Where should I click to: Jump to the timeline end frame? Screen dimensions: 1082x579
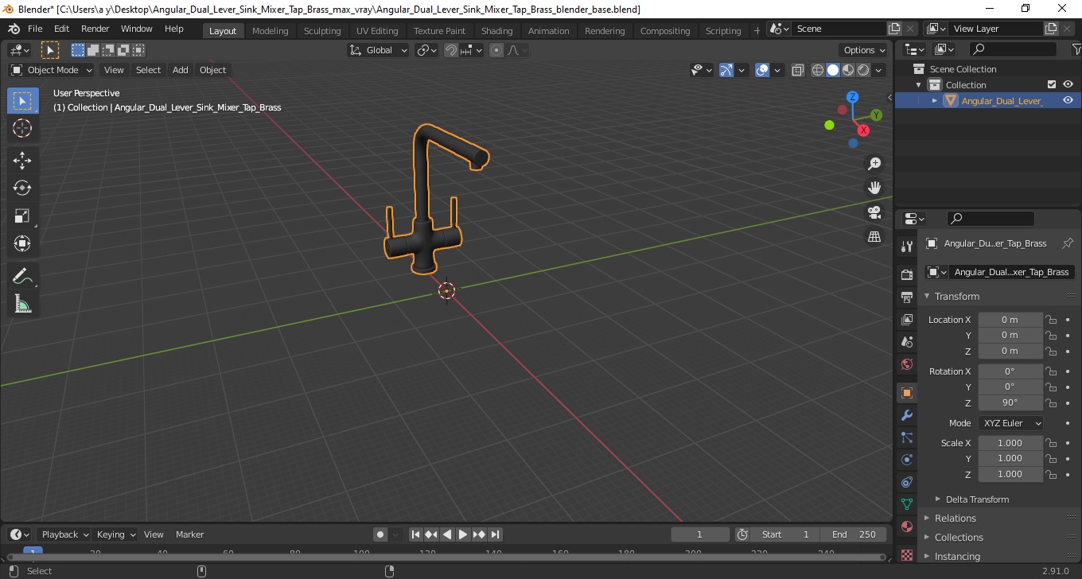(x=495, y=534)
